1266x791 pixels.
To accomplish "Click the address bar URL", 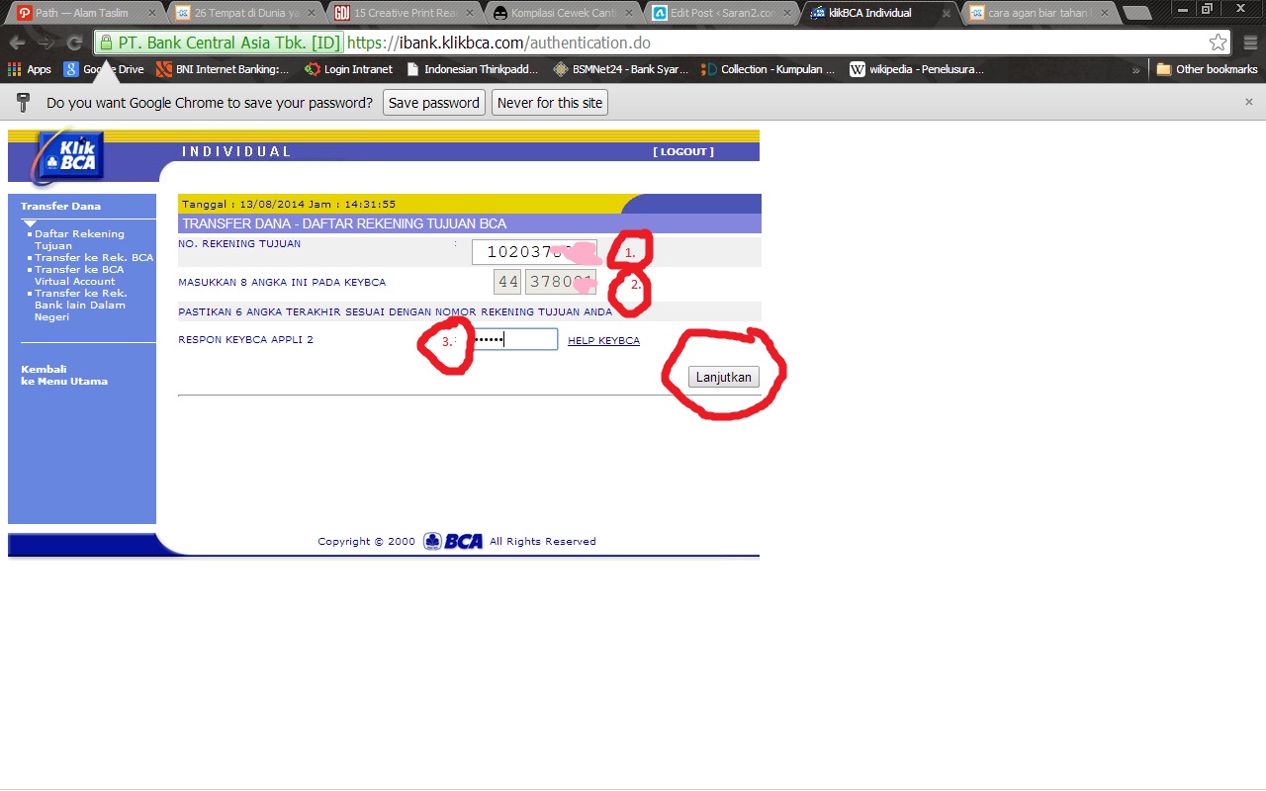I will click(498, 43).
